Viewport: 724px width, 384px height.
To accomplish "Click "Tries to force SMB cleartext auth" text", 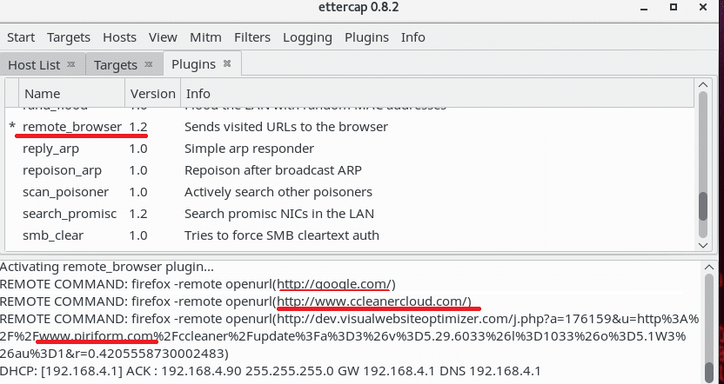I will click(282, 235).
